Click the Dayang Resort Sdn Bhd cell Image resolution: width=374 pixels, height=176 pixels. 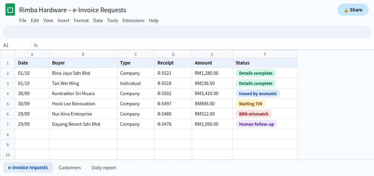pos(83,124)
